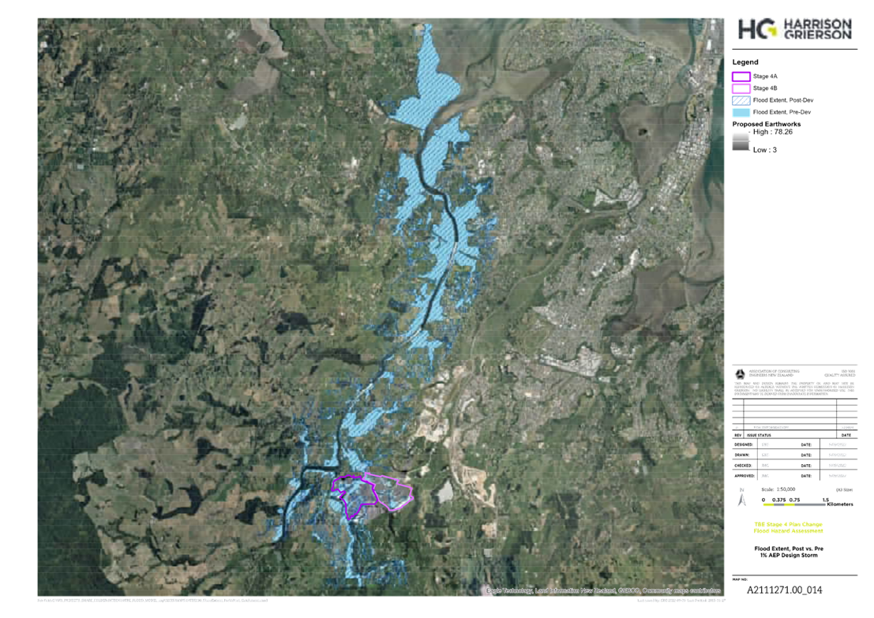The image size is (874, 618).
Task: Click the council logo in title block
Action: pyautogui.click(x=740, y=373)
